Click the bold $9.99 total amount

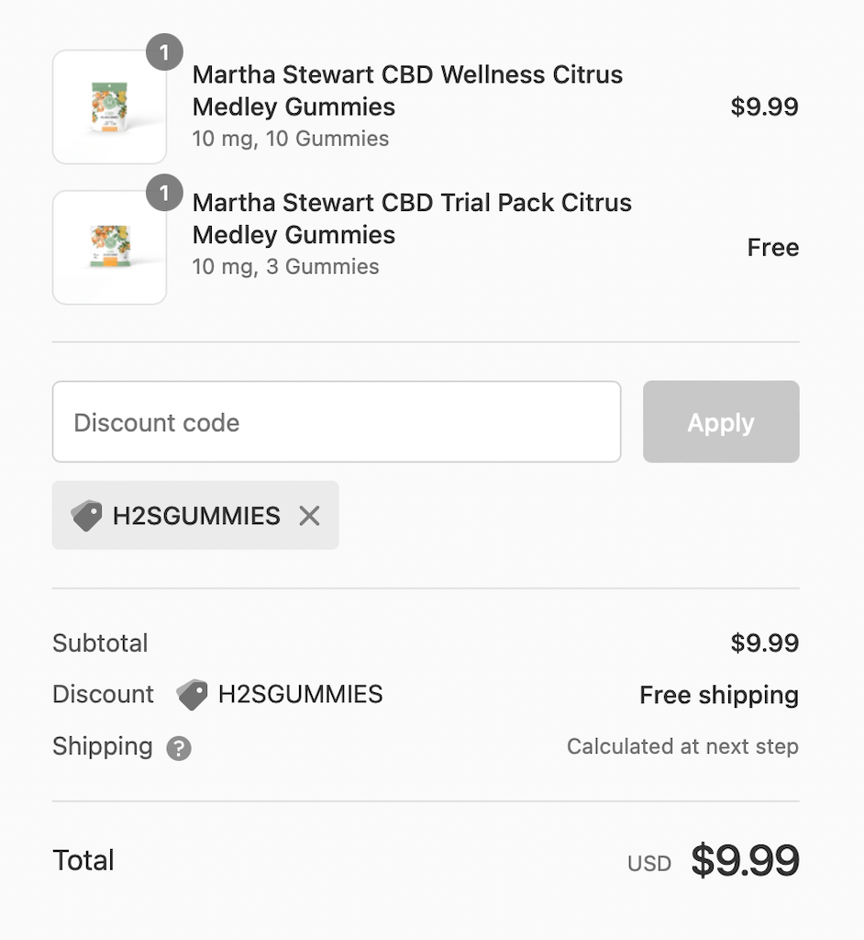[x=745, y=861]
